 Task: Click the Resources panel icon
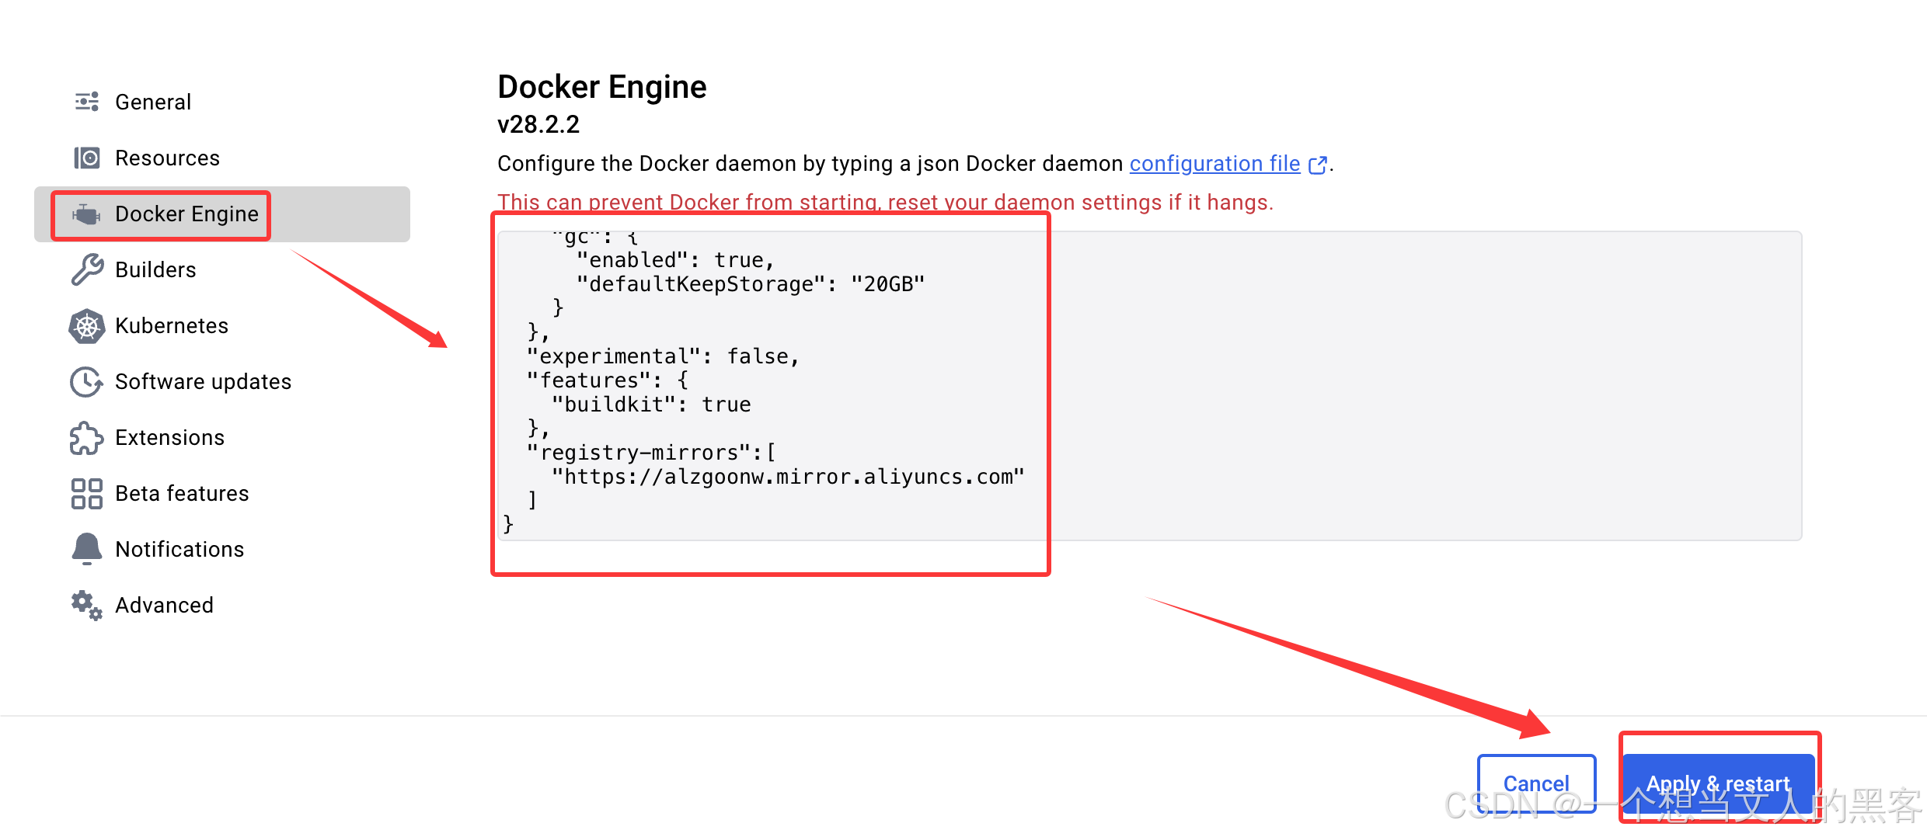coord(86,158)
